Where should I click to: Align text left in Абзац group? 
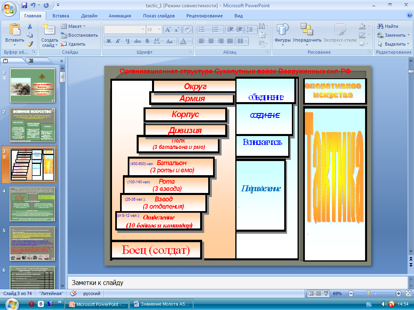(202, 41)
